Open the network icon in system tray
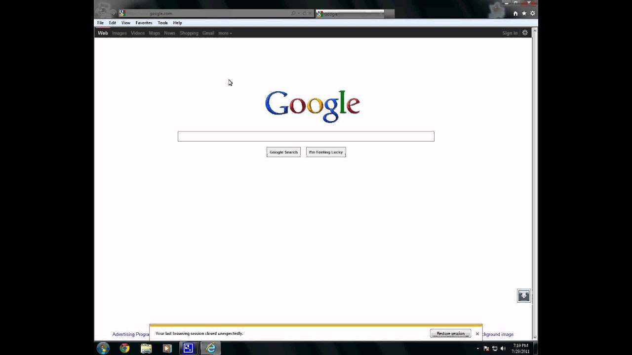This screenshot has height=355, width=632. tap(495, 349)
